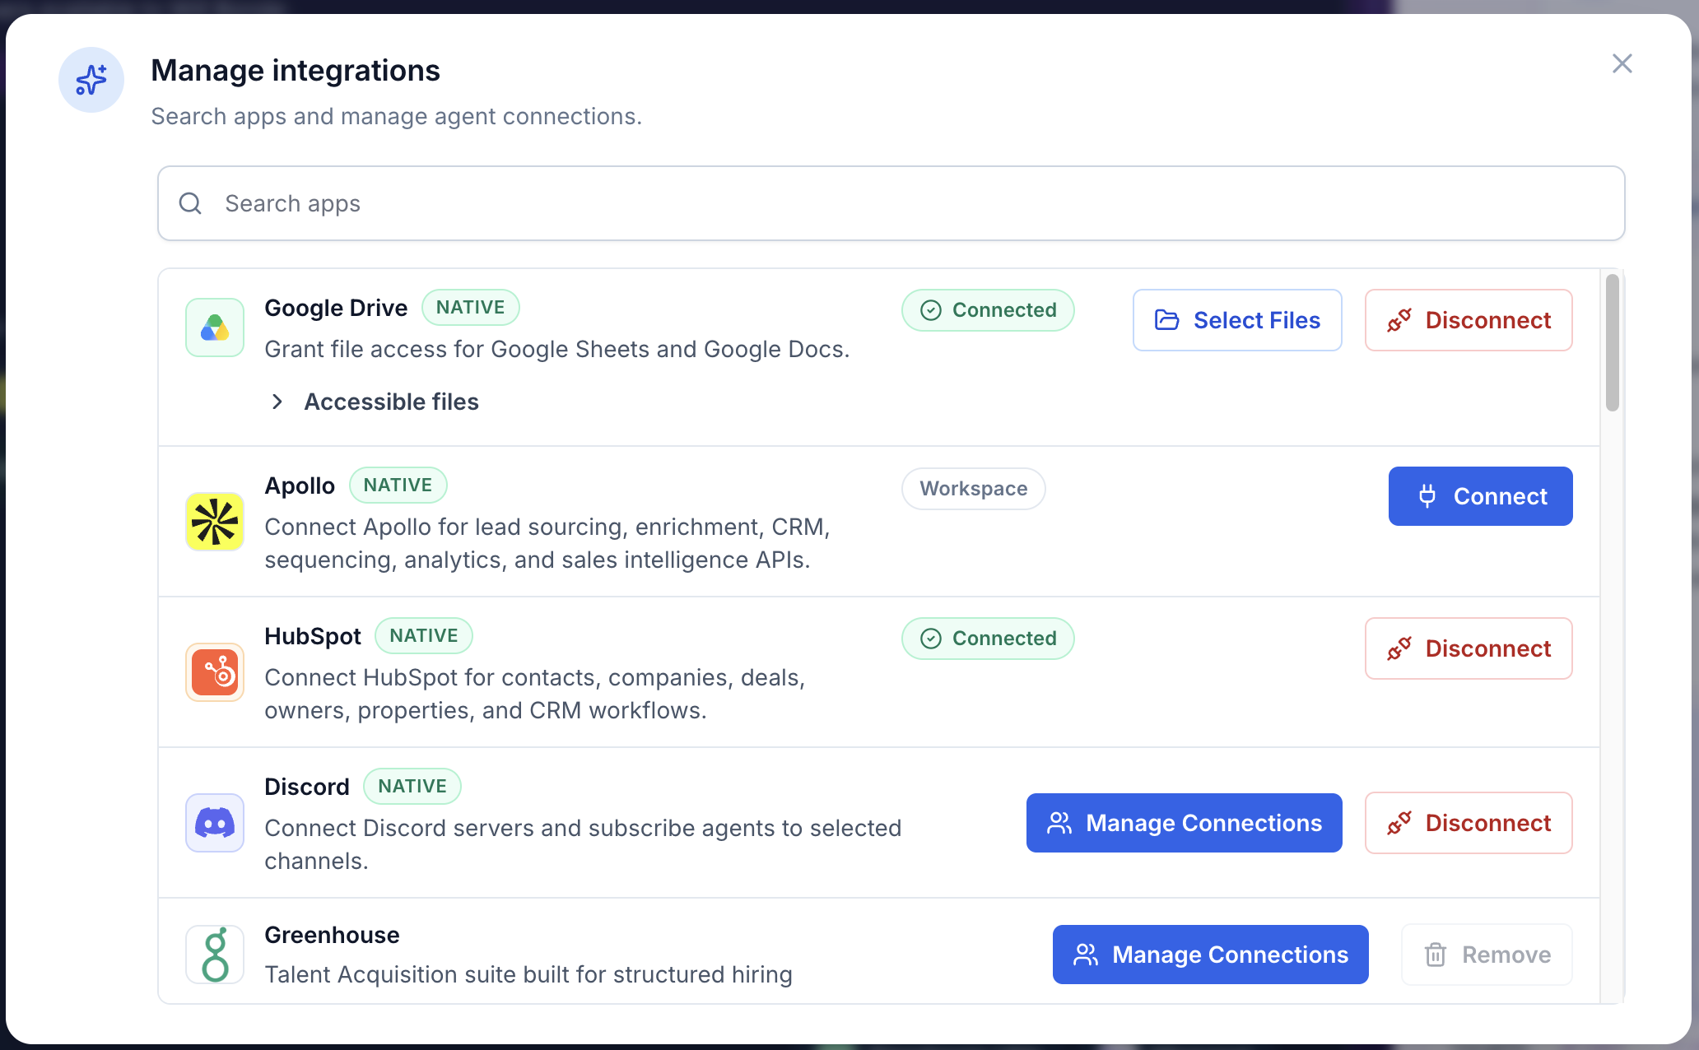Close the Manage integrations dialog

click(x=1622, y=63)
